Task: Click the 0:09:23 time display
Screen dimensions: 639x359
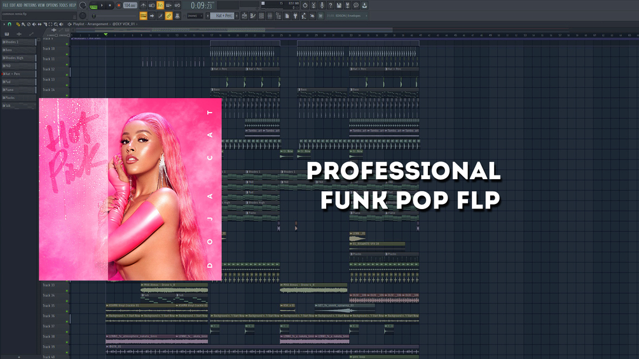Action: (202, 6)
